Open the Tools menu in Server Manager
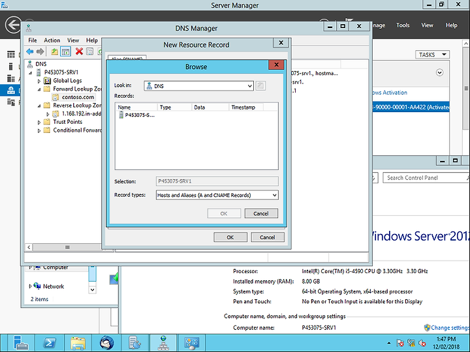Viewport: 470px width, 352px height. (403, 25)
